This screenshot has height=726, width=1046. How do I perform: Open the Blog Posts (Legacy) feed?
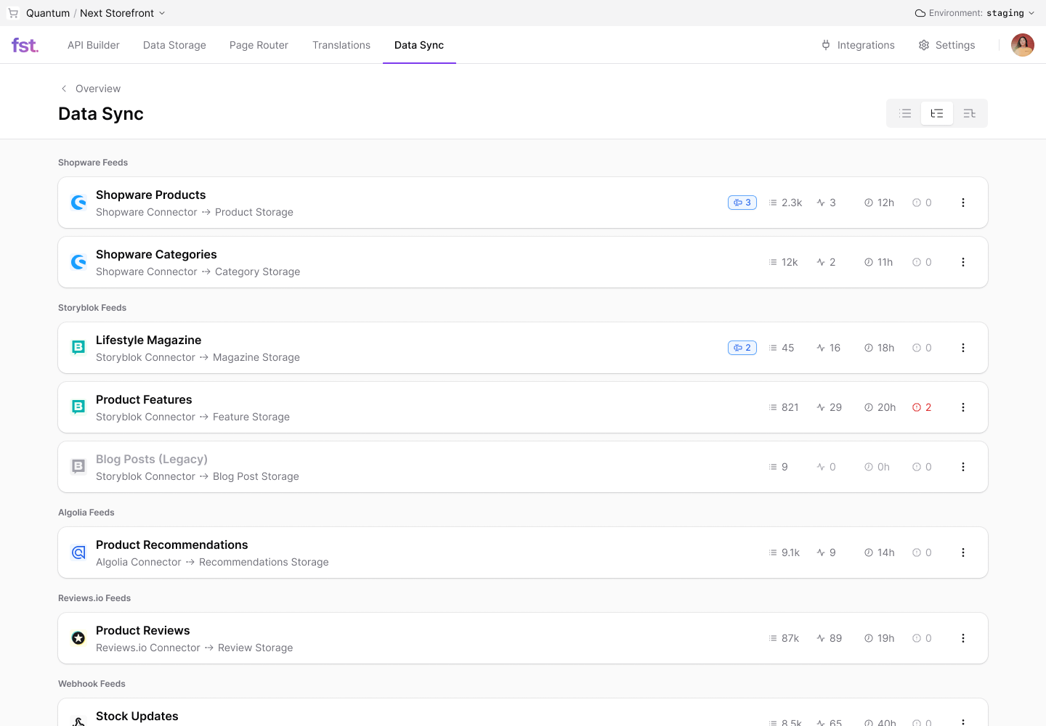pos(523,467)
